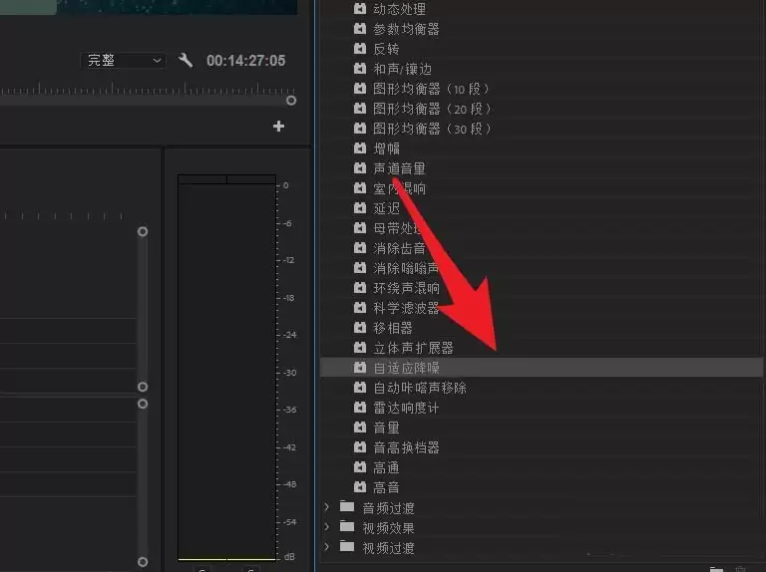Open the wrench settings icon
Viewport: 766px width, 572px height.
pyautogui.click(x=186, y=60)
